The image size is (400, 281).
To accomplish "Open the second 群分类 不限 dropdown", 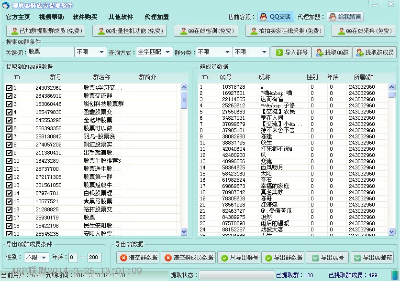I will [x=251, y=52].
